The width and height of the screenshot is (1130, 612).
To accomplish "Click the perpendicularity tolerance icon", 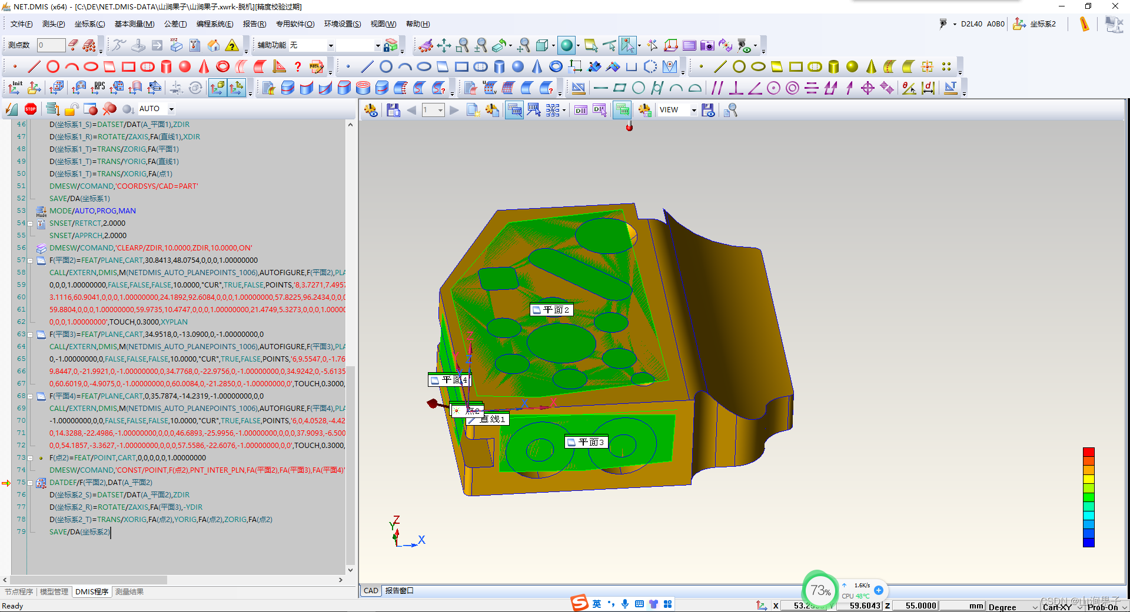I will click(x=736, y=88).
